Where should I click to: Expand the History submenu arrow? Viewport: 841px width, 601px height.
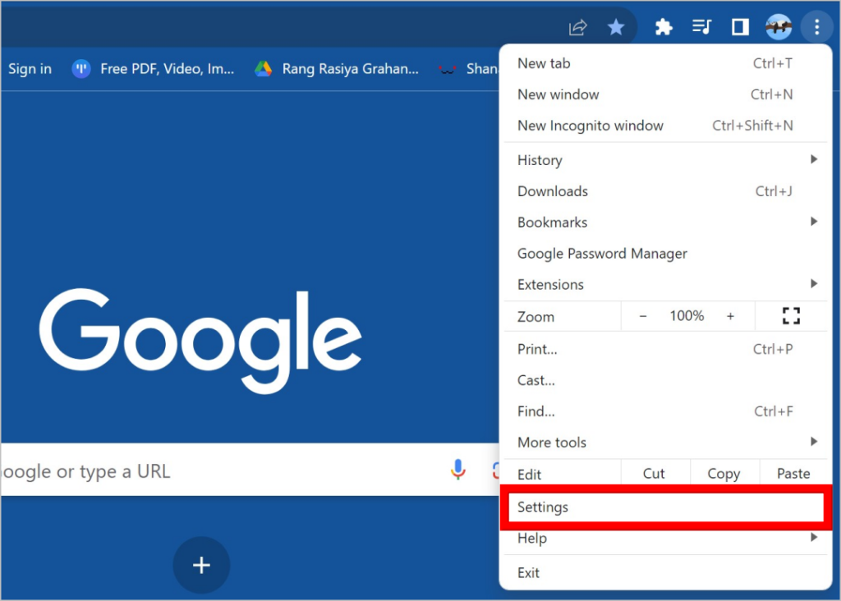click(814, 159)
